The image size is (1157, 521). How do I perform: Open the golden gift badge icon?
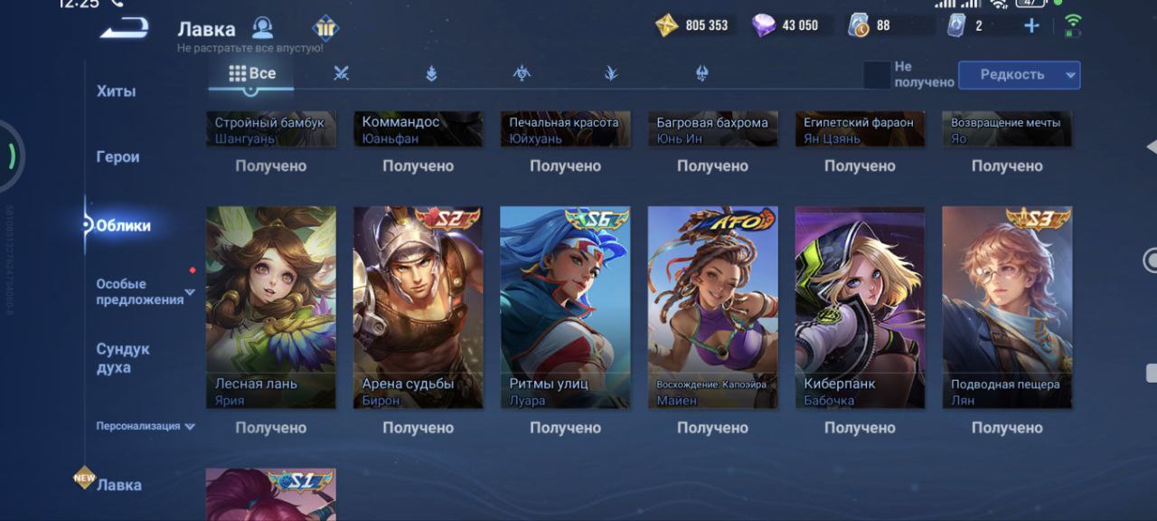325,27
